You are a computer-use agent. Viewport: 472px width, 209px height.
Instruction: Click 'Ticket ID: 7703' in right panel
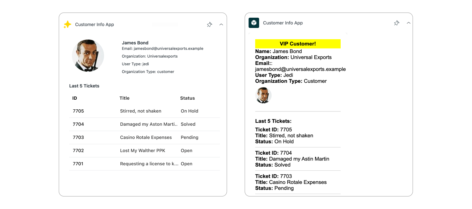click(274, 176)
